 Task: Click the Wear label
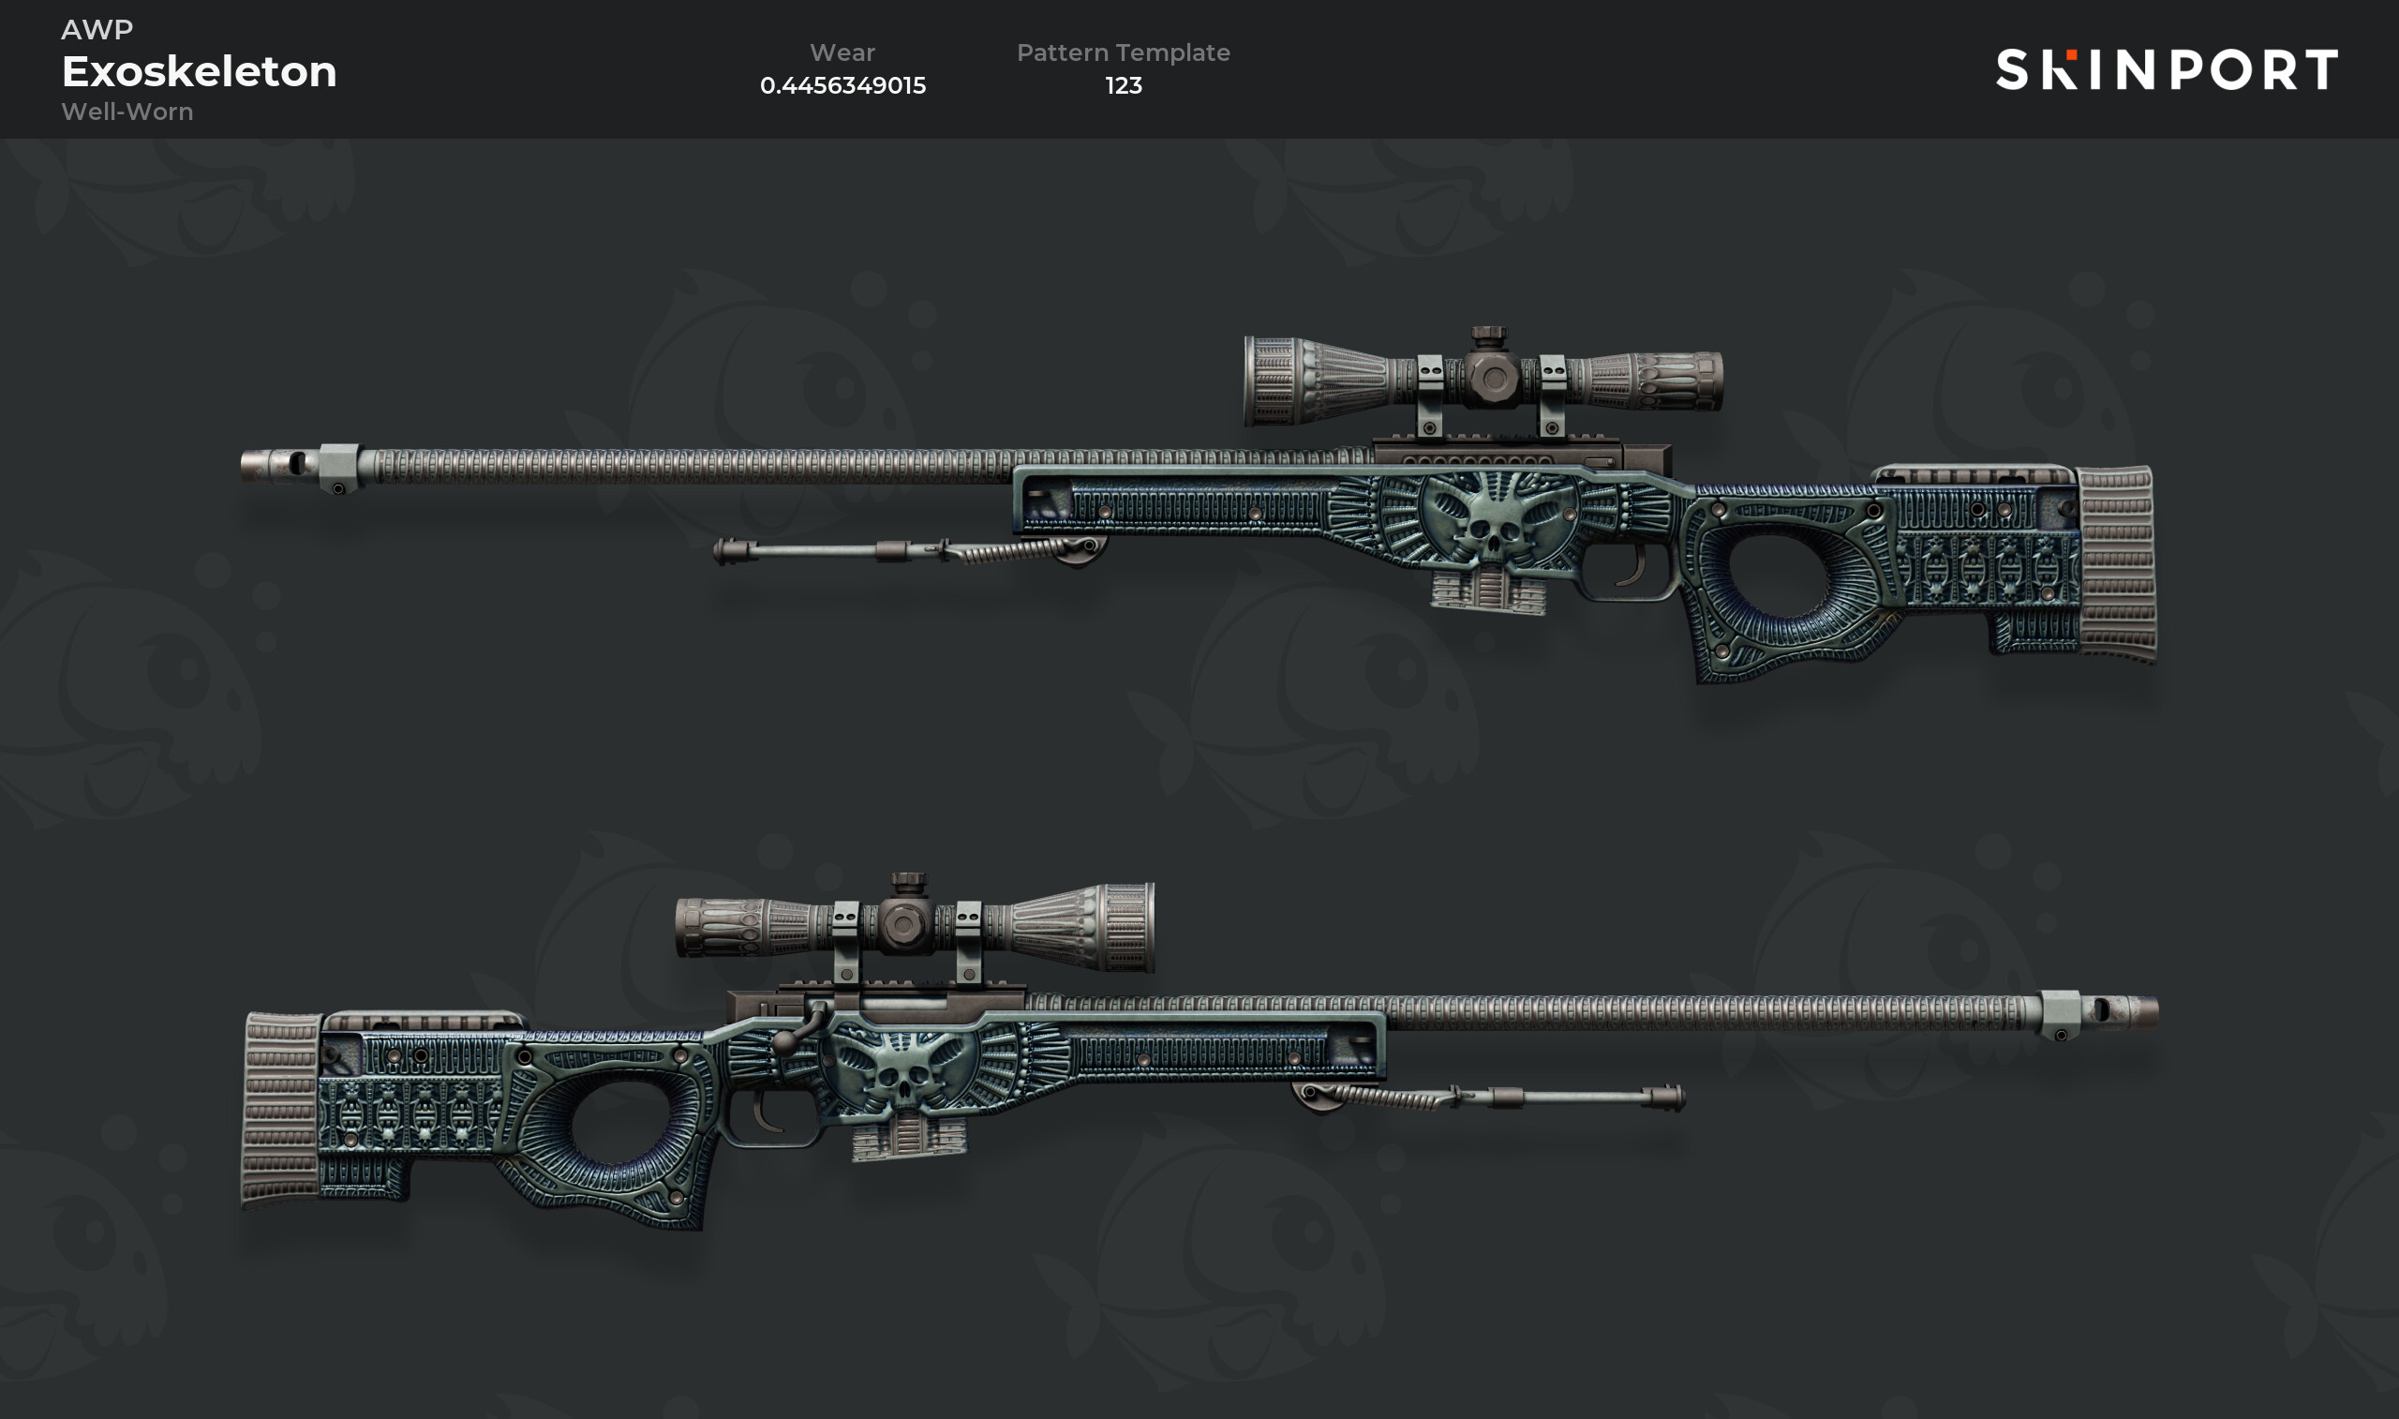click(842, 52)
